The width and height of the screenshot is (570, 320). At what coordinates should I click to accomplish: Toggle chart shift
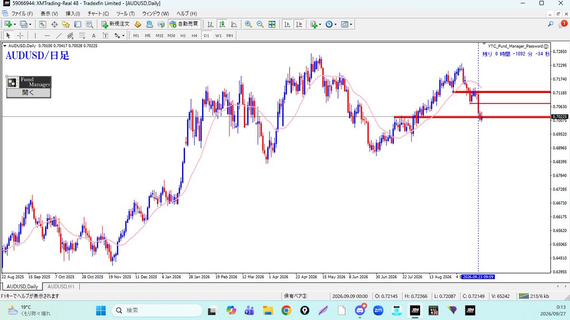click(x=299, y=24)
